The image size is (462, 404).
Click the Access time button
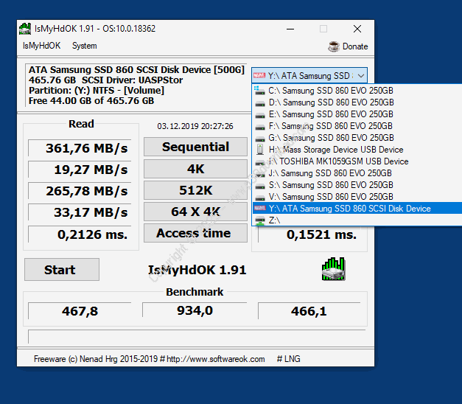point(194,234)
